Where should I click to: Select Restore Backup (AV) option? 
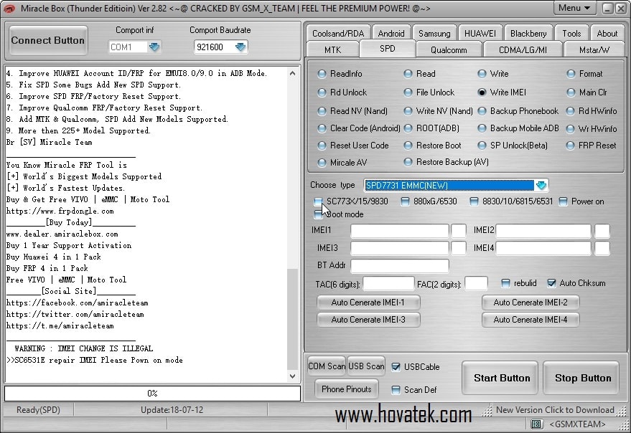tap(408, 162)
